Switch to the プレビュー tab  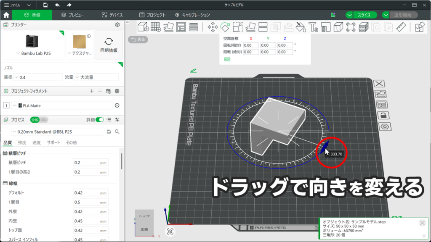pos(72,15)
